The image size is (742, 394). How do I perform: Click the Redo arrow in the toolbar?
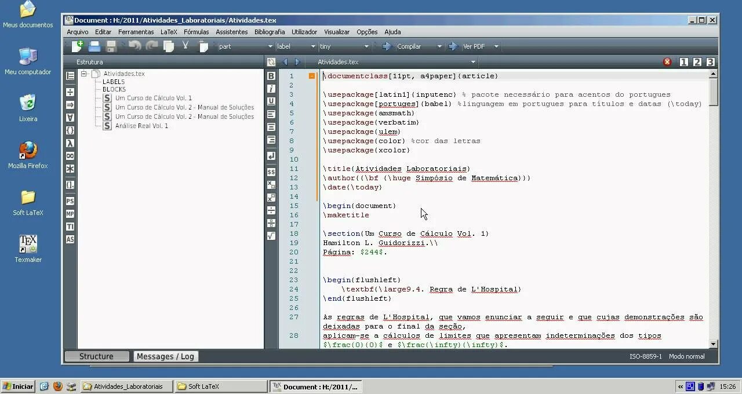pyautogui.click(x=152, y=46)
